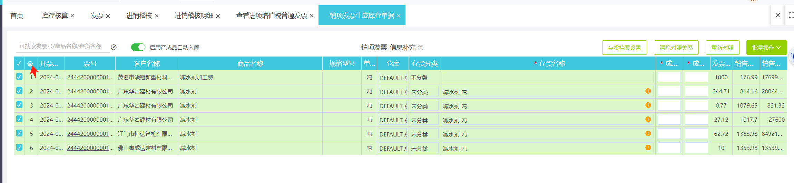Open 减水剂 吨 存货名称 box in row 4
Viewport: 794px width, 183px height.
(548, 120)
